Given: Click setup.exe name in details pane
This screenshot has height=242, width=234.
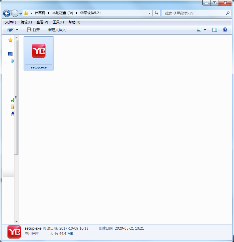Looking at the screenshot, I should tap(33, 228).
